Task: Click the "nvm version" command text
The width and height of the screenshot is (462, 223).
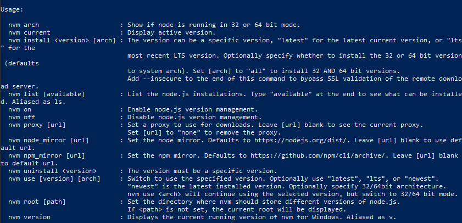Action: [x=29, y=218]
